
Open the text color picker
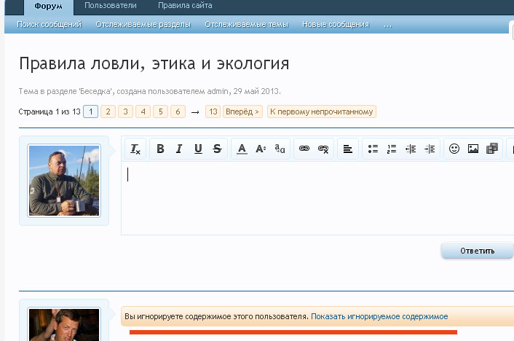coord(242,149)
